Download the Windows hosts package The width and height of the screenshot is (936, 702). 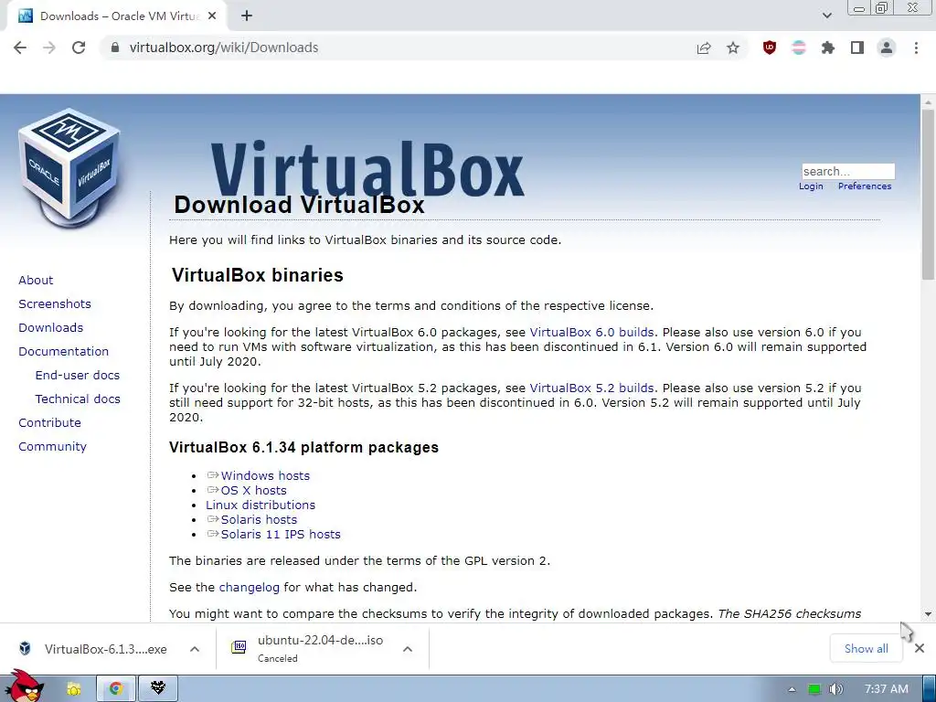[265, 475]
